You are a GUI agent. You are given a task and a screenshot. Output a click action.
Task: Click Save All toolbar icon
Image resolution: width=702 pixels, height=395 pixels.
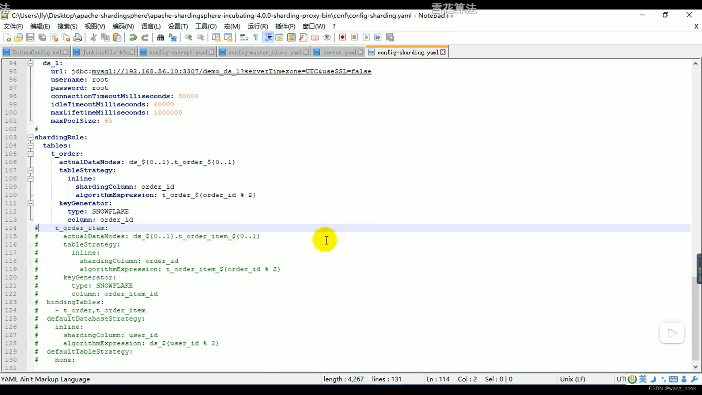[x=42, y=37]
